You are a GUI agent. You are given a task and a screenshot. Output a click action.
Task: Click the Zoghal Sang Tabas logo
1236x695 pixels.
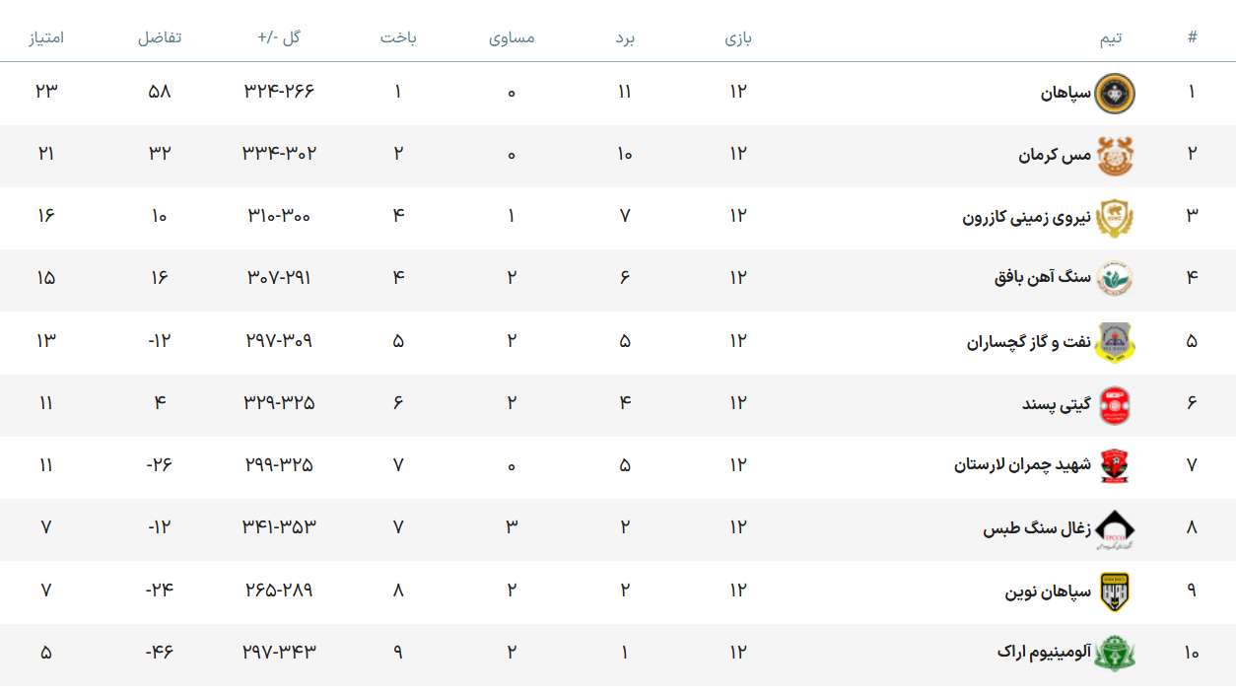(x=1116, y=528)
